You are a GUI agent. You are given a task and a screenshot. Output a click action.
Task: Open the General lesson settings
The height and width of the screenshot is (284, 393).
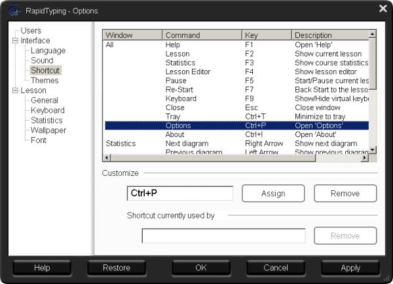[45, 100]
